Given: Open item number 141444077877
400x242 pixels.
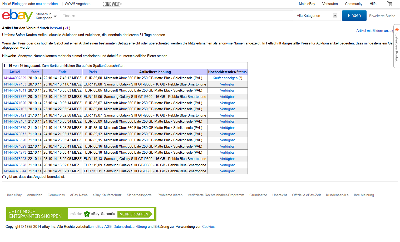Looking at the screenshot, I should pyautogui.click(x=15, y=97).
